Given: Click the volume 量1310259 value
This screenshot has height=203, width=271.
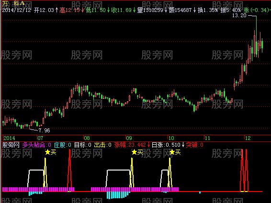Looking at the screenshot, I should 150,10.
